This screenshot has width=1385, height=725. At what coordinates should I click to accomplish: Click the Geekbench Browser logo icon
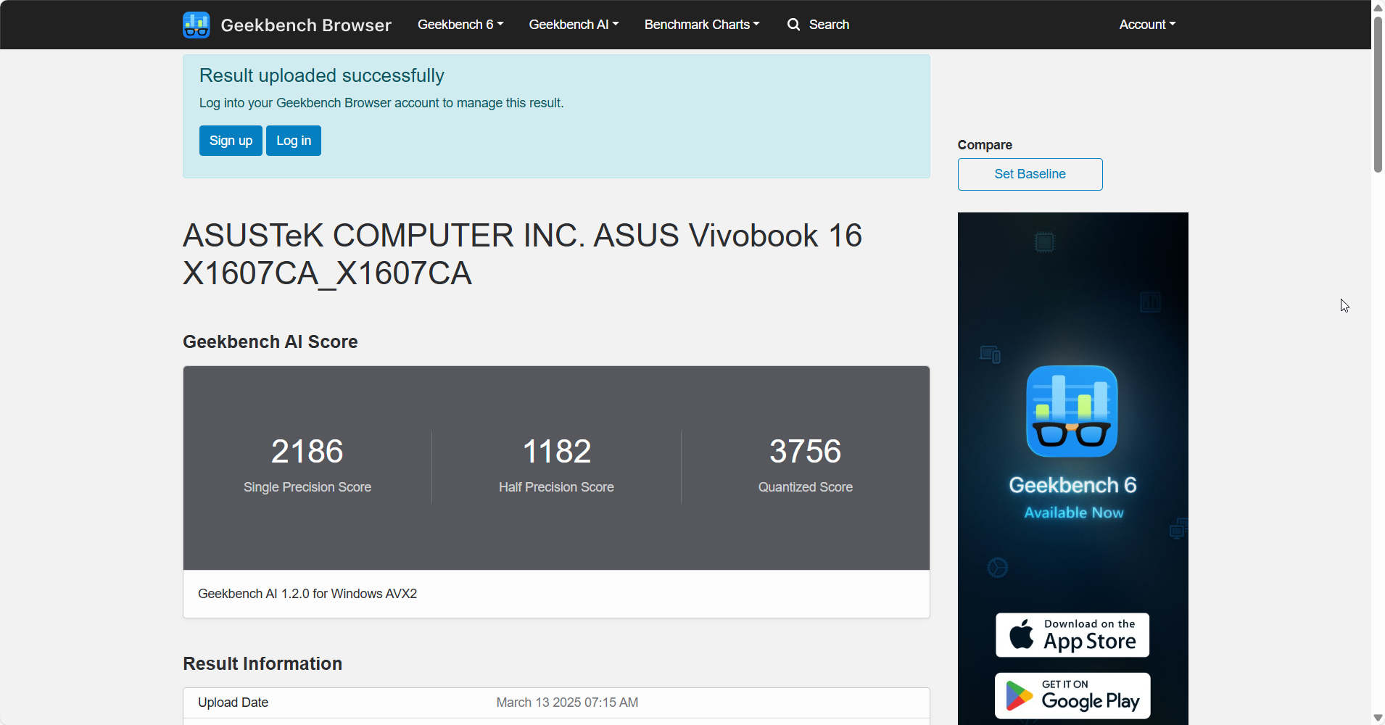197,25
